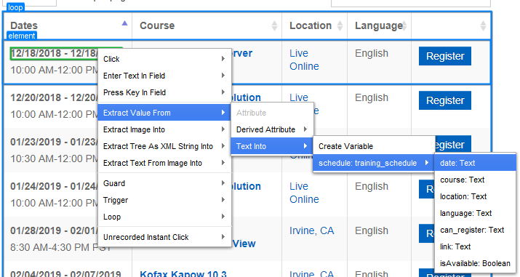
Task: Pick the language: Text attribute
Action: point(475,213)
